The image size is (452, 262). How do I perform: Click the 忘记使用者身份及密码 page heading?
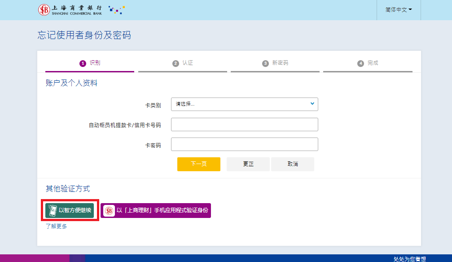click(84, 35)
